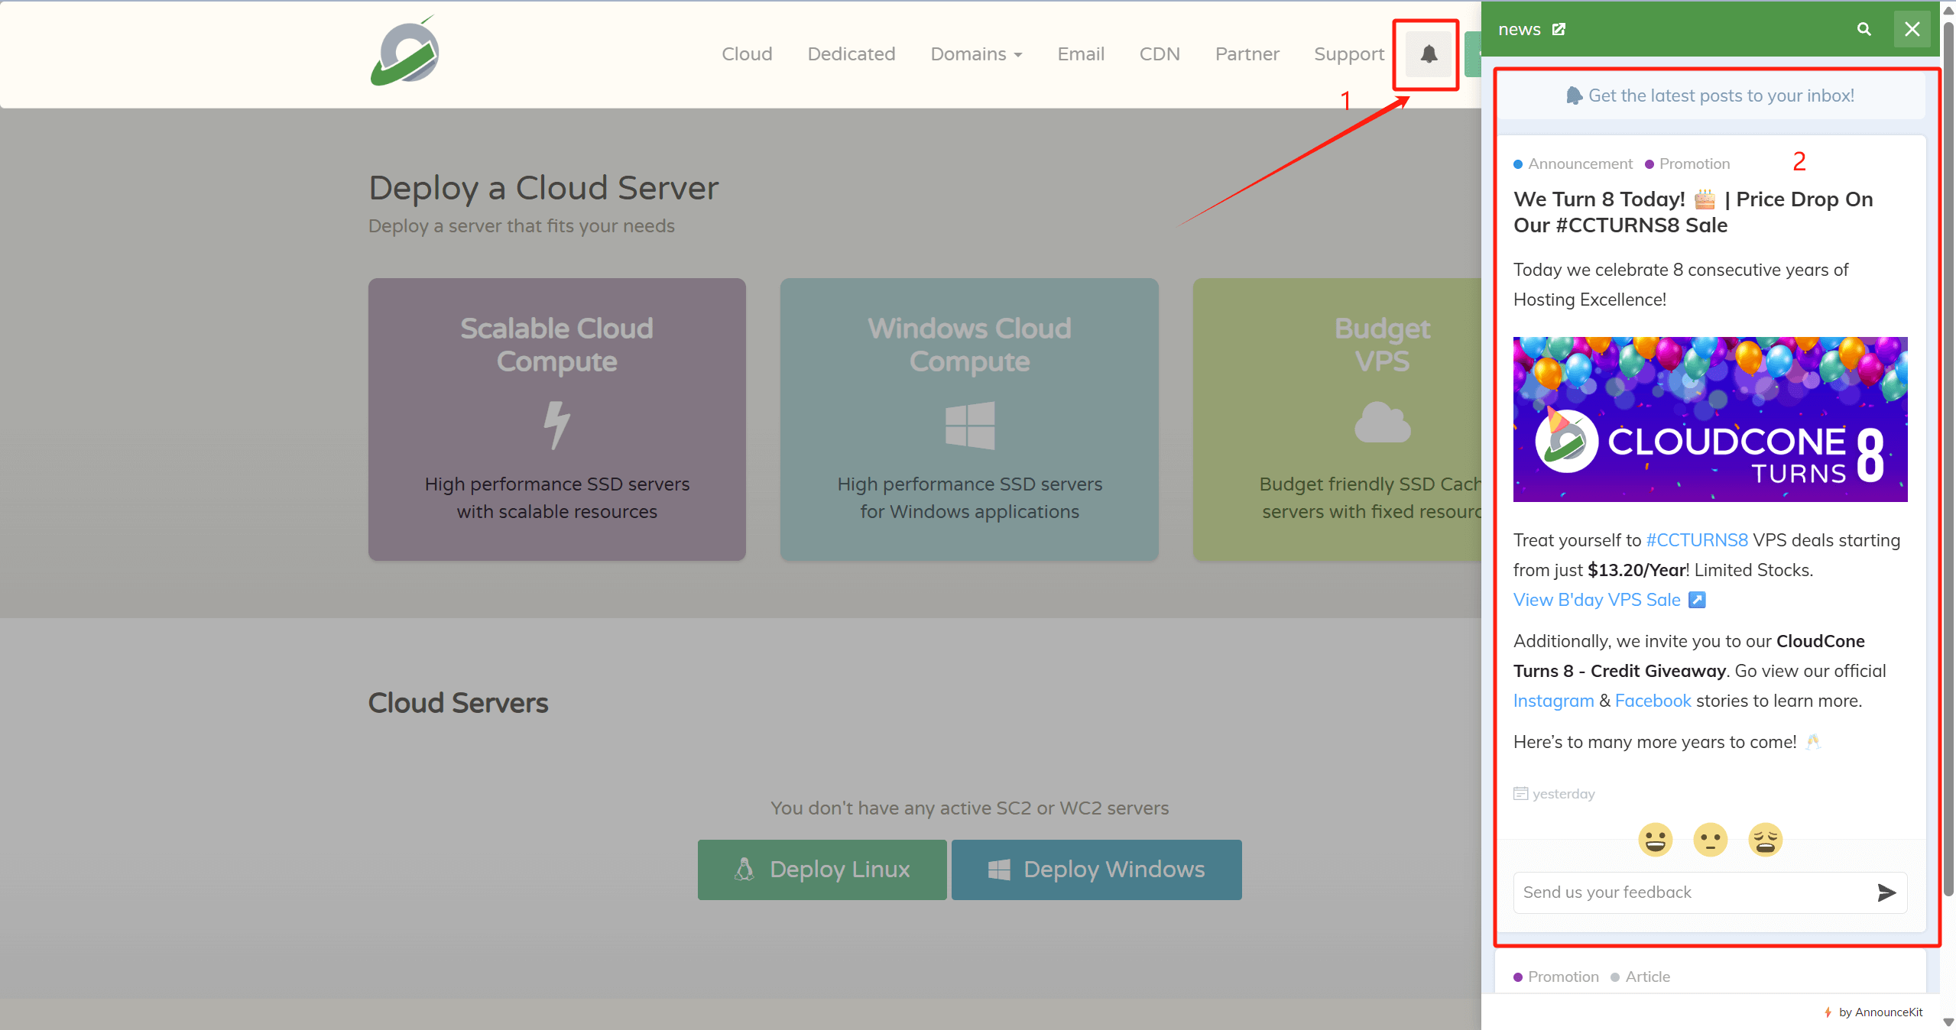This screenshot has width=1956, height=1030.
Task: Open Support menu item
Action: point(1348,54)
